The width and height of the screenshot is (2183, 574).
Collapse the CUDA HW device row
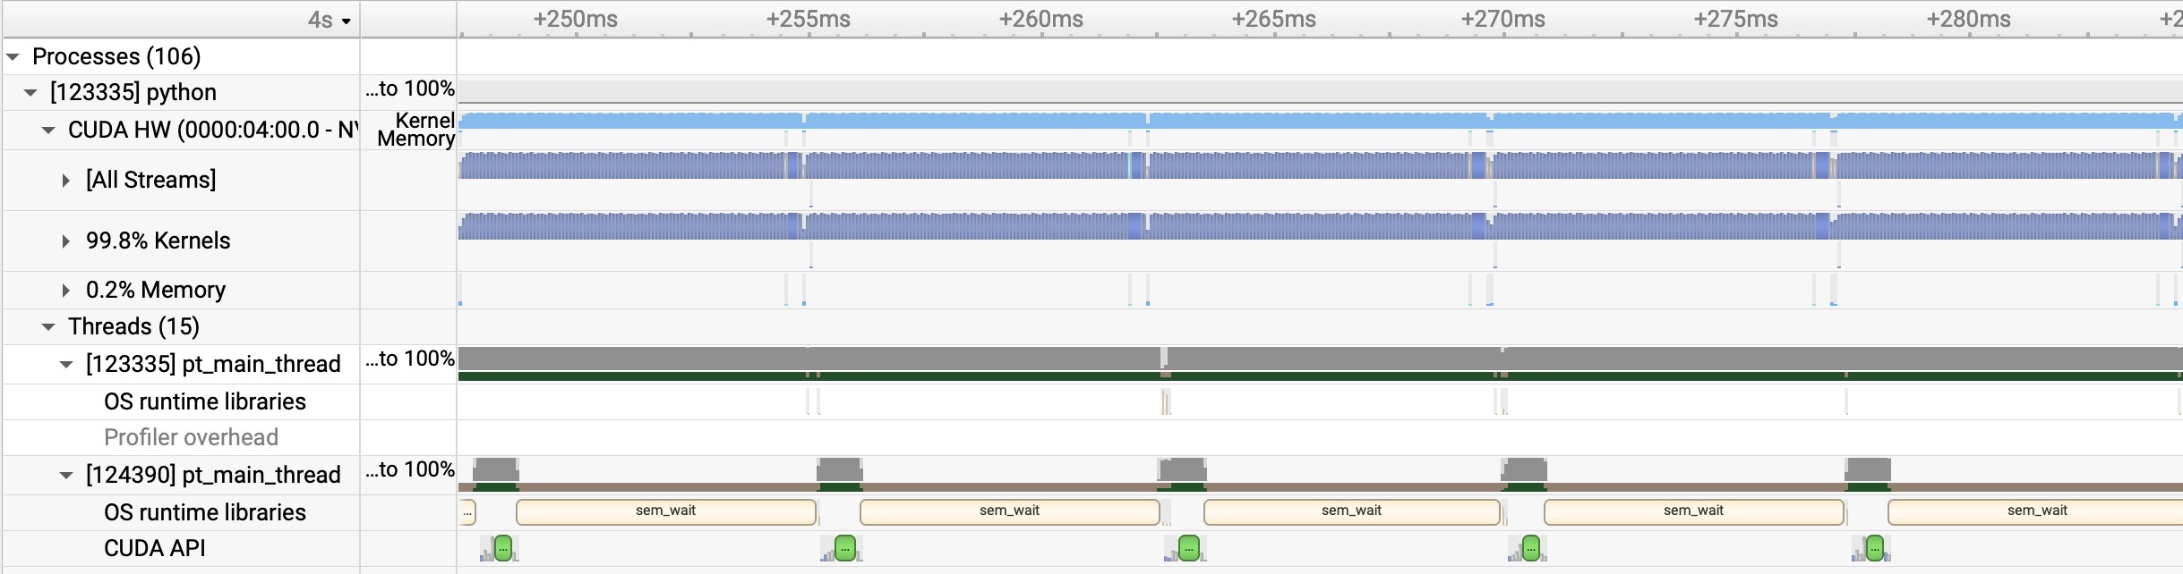(x=48, y=131)
